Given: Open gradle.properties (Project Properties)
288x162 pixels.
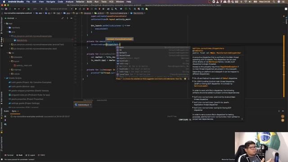Looking at the screenshot, I should tap(27, 99).
